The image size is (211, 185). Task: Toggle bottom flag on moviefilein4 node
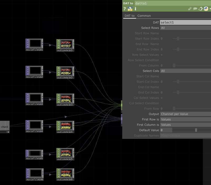[x=27, y=128]
